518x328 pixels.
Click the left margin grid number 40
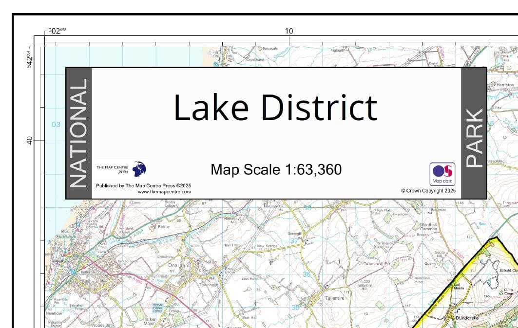30,140
